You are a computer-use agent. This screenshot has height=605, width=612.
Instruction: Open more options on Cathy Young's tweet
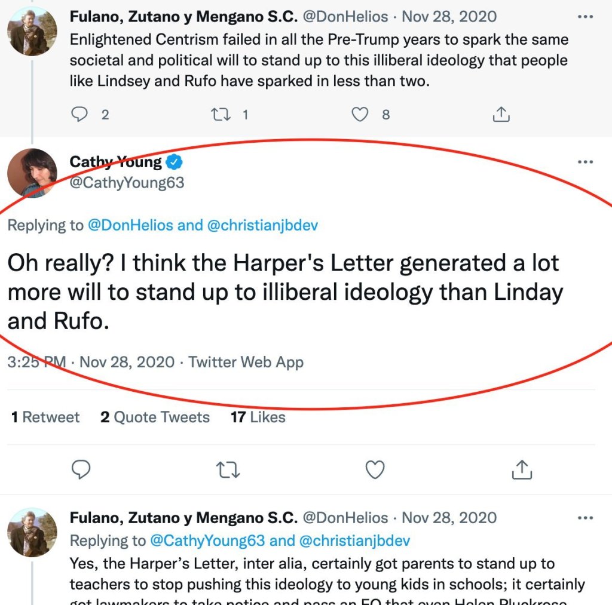pyautogui.click(x=585, y=162)
